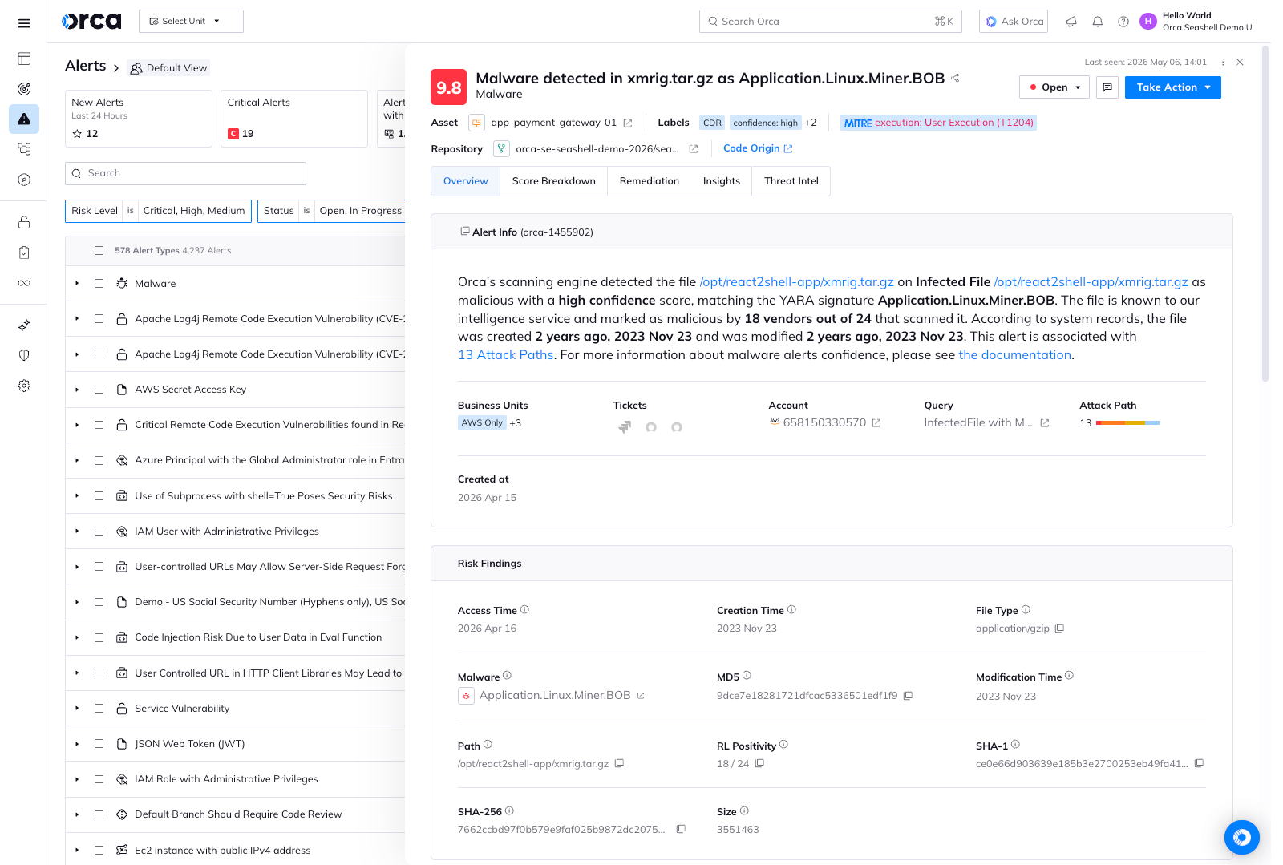Open the Select Unit dropdown
This screenshot has width=1283, height=865.
tap(191, 22)
